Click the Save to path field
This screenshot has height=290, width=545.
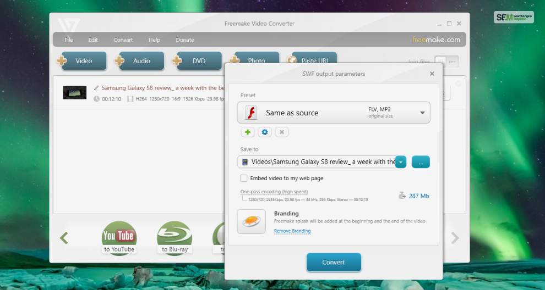pyautogui.click(x=317, y=162)
